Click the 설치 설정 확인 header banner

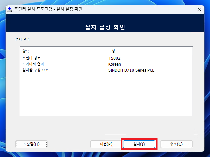coord(105,27)
